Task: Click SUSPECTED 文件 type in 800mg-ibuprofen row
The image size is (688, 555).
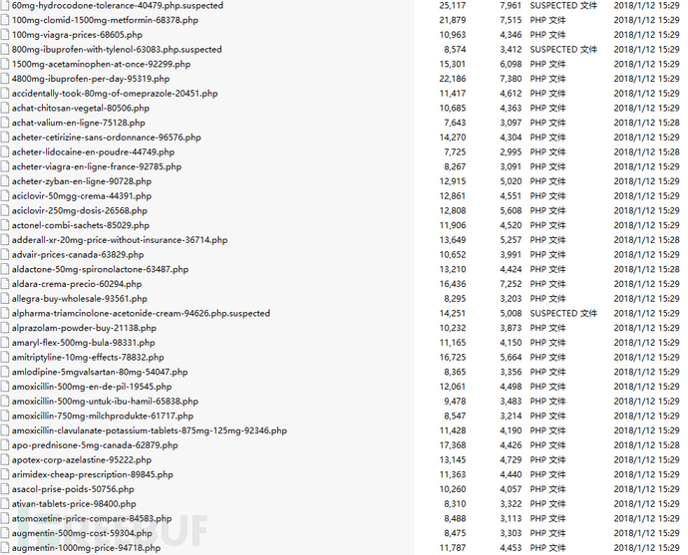Action: click(563, 49)
